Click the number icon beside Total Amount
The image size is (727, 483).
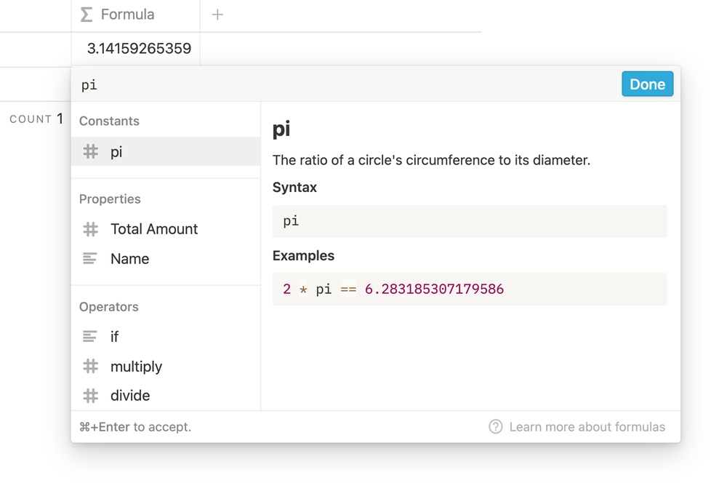pyautogui.click(x=90, y=229)
